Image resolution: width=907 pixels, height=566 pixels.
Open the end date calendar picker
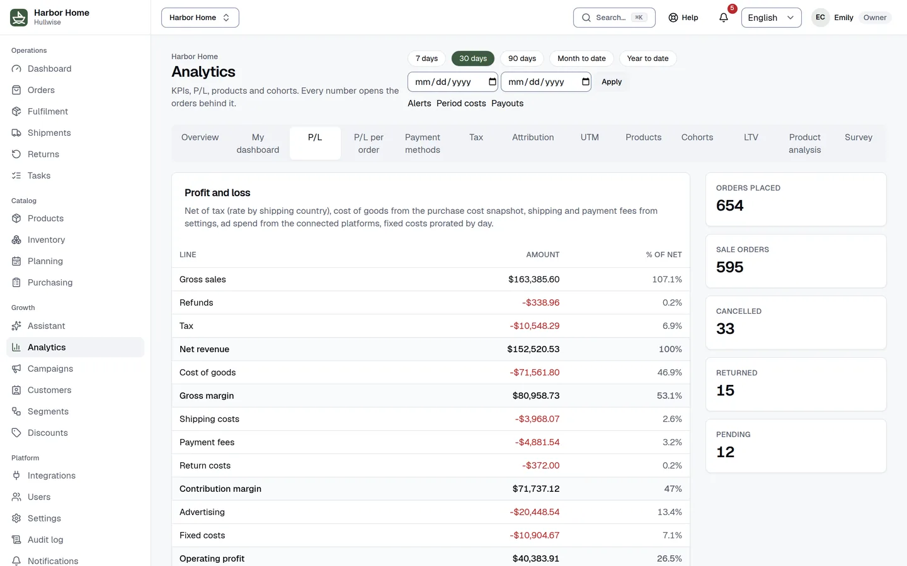pyautogui.click(x=585, y=82)
